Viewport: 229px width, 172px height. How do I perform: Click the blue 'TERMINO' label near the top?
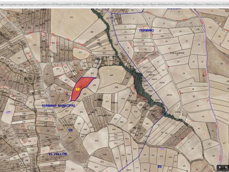[146, 30]
